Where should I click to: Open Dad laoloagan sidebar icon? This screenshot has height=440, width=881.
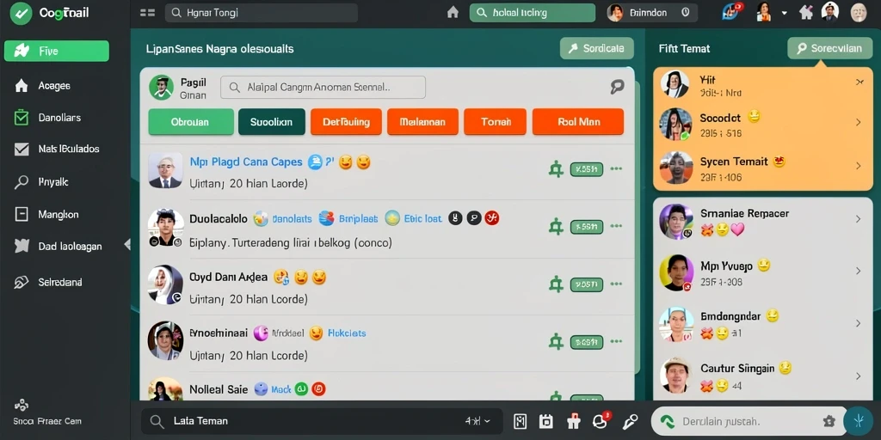(22, 246)
